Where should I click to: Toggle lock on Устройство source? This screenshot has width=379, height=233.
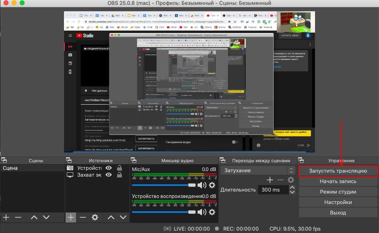click(119, 168)
